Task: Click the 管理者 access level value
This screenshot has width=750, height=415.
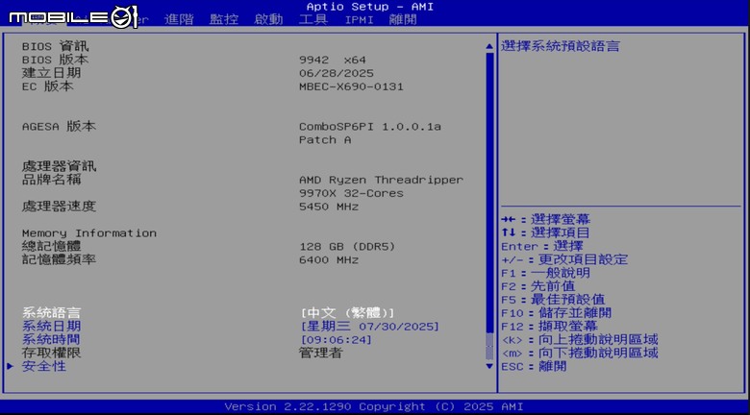Action: 321,354
